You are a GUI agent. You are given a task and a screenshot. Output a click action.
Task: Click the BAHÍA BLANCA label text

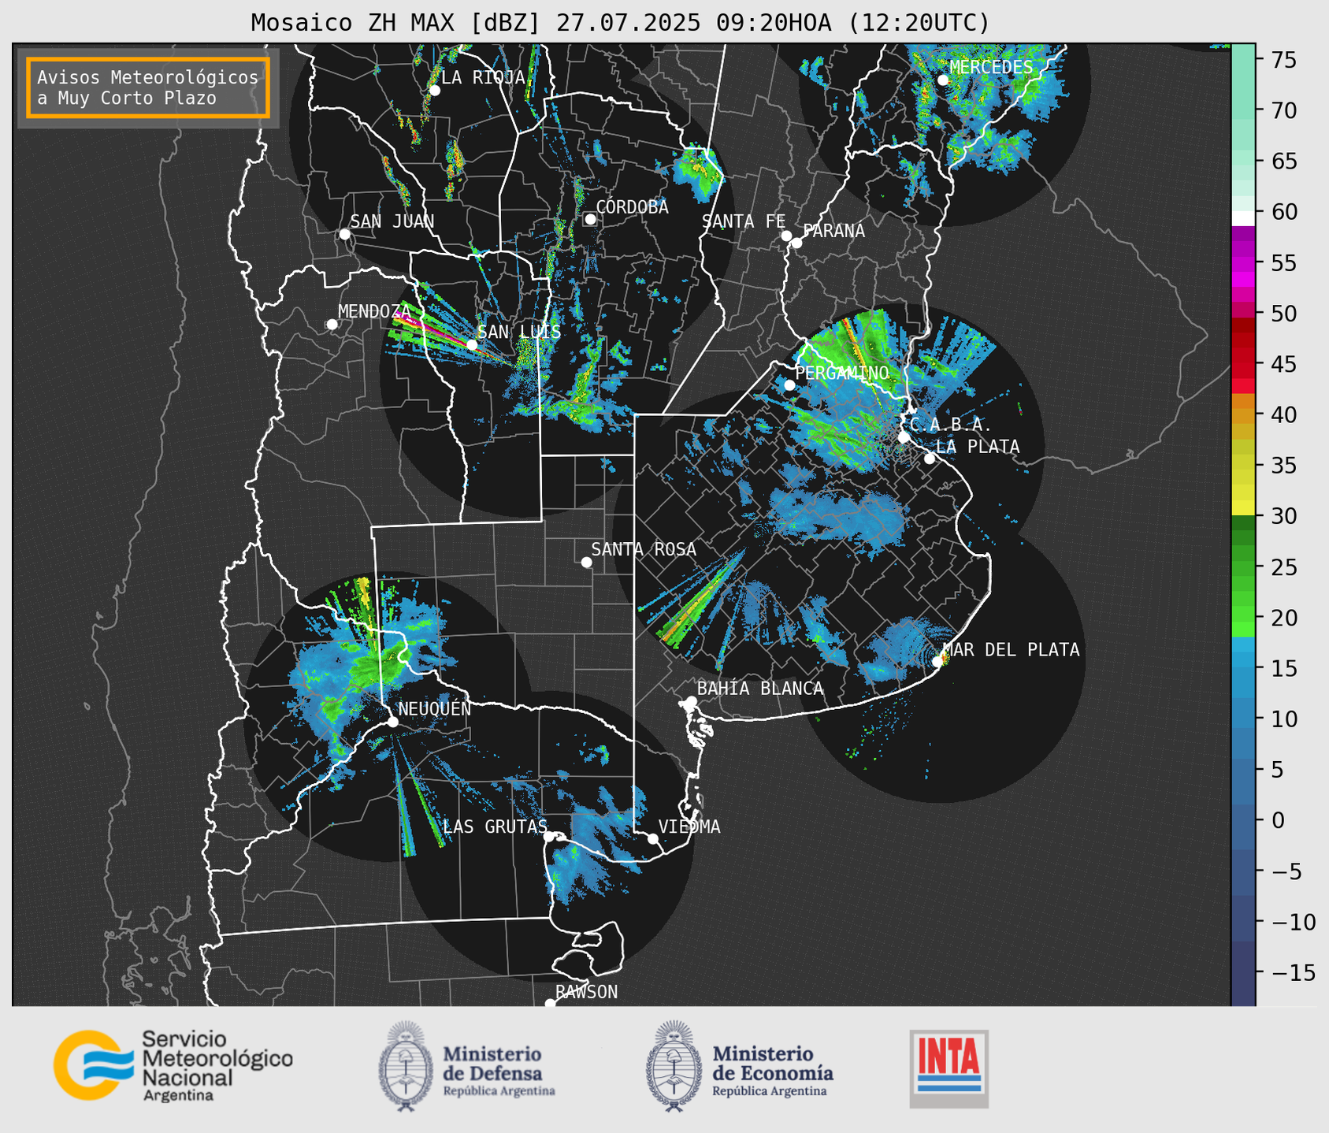tap(760, 689)
